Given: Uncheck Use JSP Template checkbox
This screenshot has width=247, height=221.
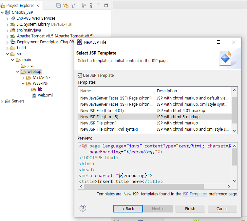Looking at the screenshot, I should tap(80, 76).
